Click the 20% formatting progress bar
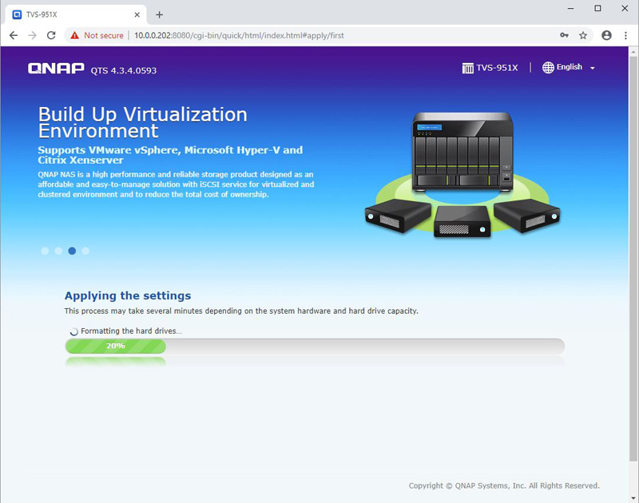The width and height of the screenshot is (639, 503). click(315, 346)
